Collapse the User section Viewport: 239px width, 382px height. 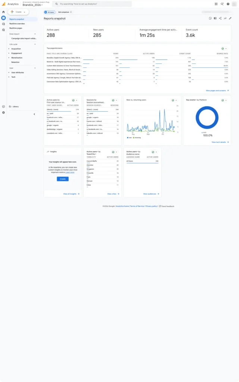pyautogui.click(x=35, y=68)
